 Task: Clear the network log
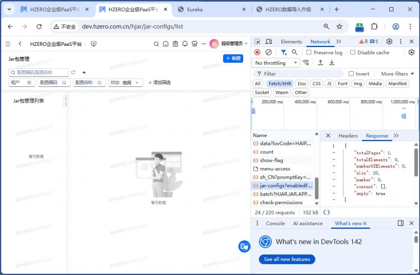pyautogui.click(x=268, y=52)
